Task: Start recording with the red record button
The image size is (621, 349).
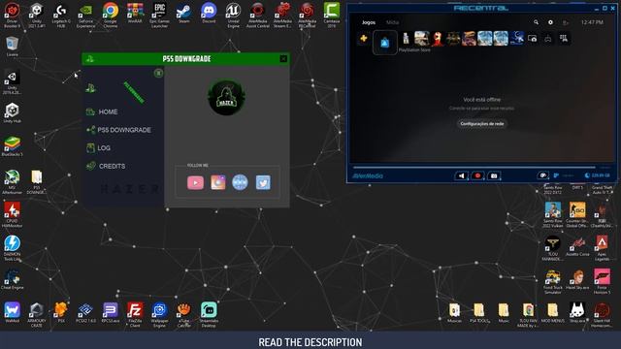Action: [x=477, y=175]
